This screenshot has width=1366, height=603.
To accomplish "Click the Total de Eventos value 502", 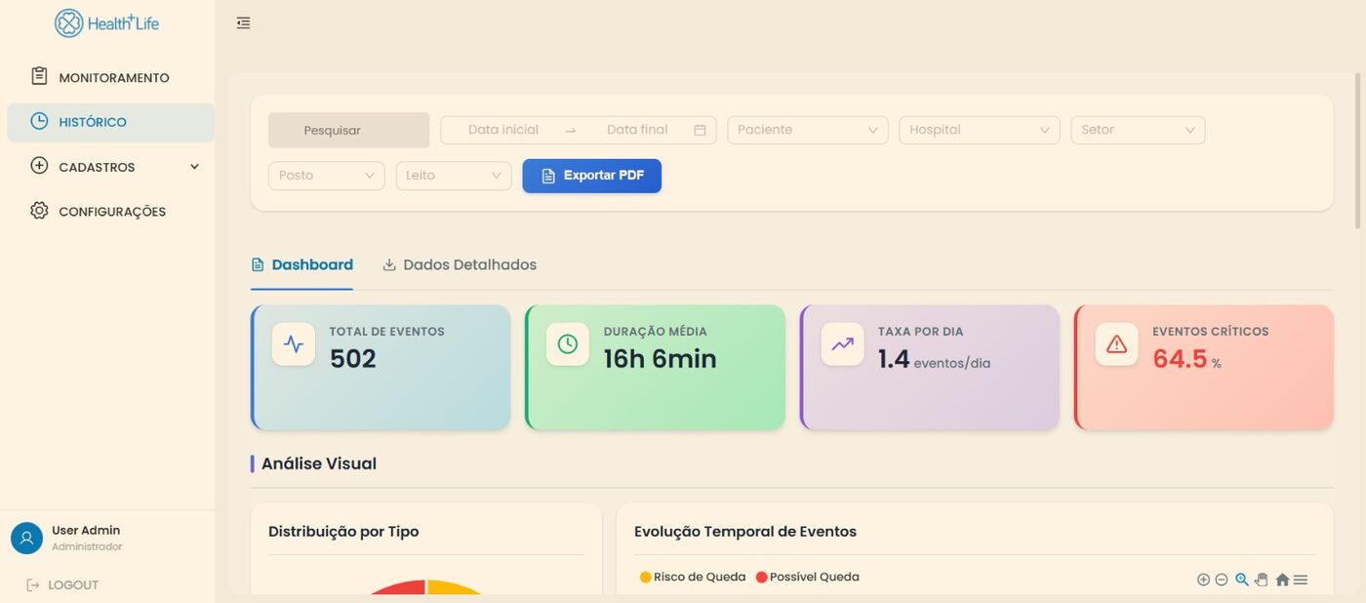I will [x=353, y=359].
